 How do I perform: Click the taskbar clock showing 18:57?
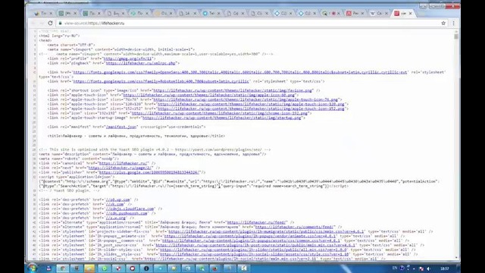pos(445,268)
